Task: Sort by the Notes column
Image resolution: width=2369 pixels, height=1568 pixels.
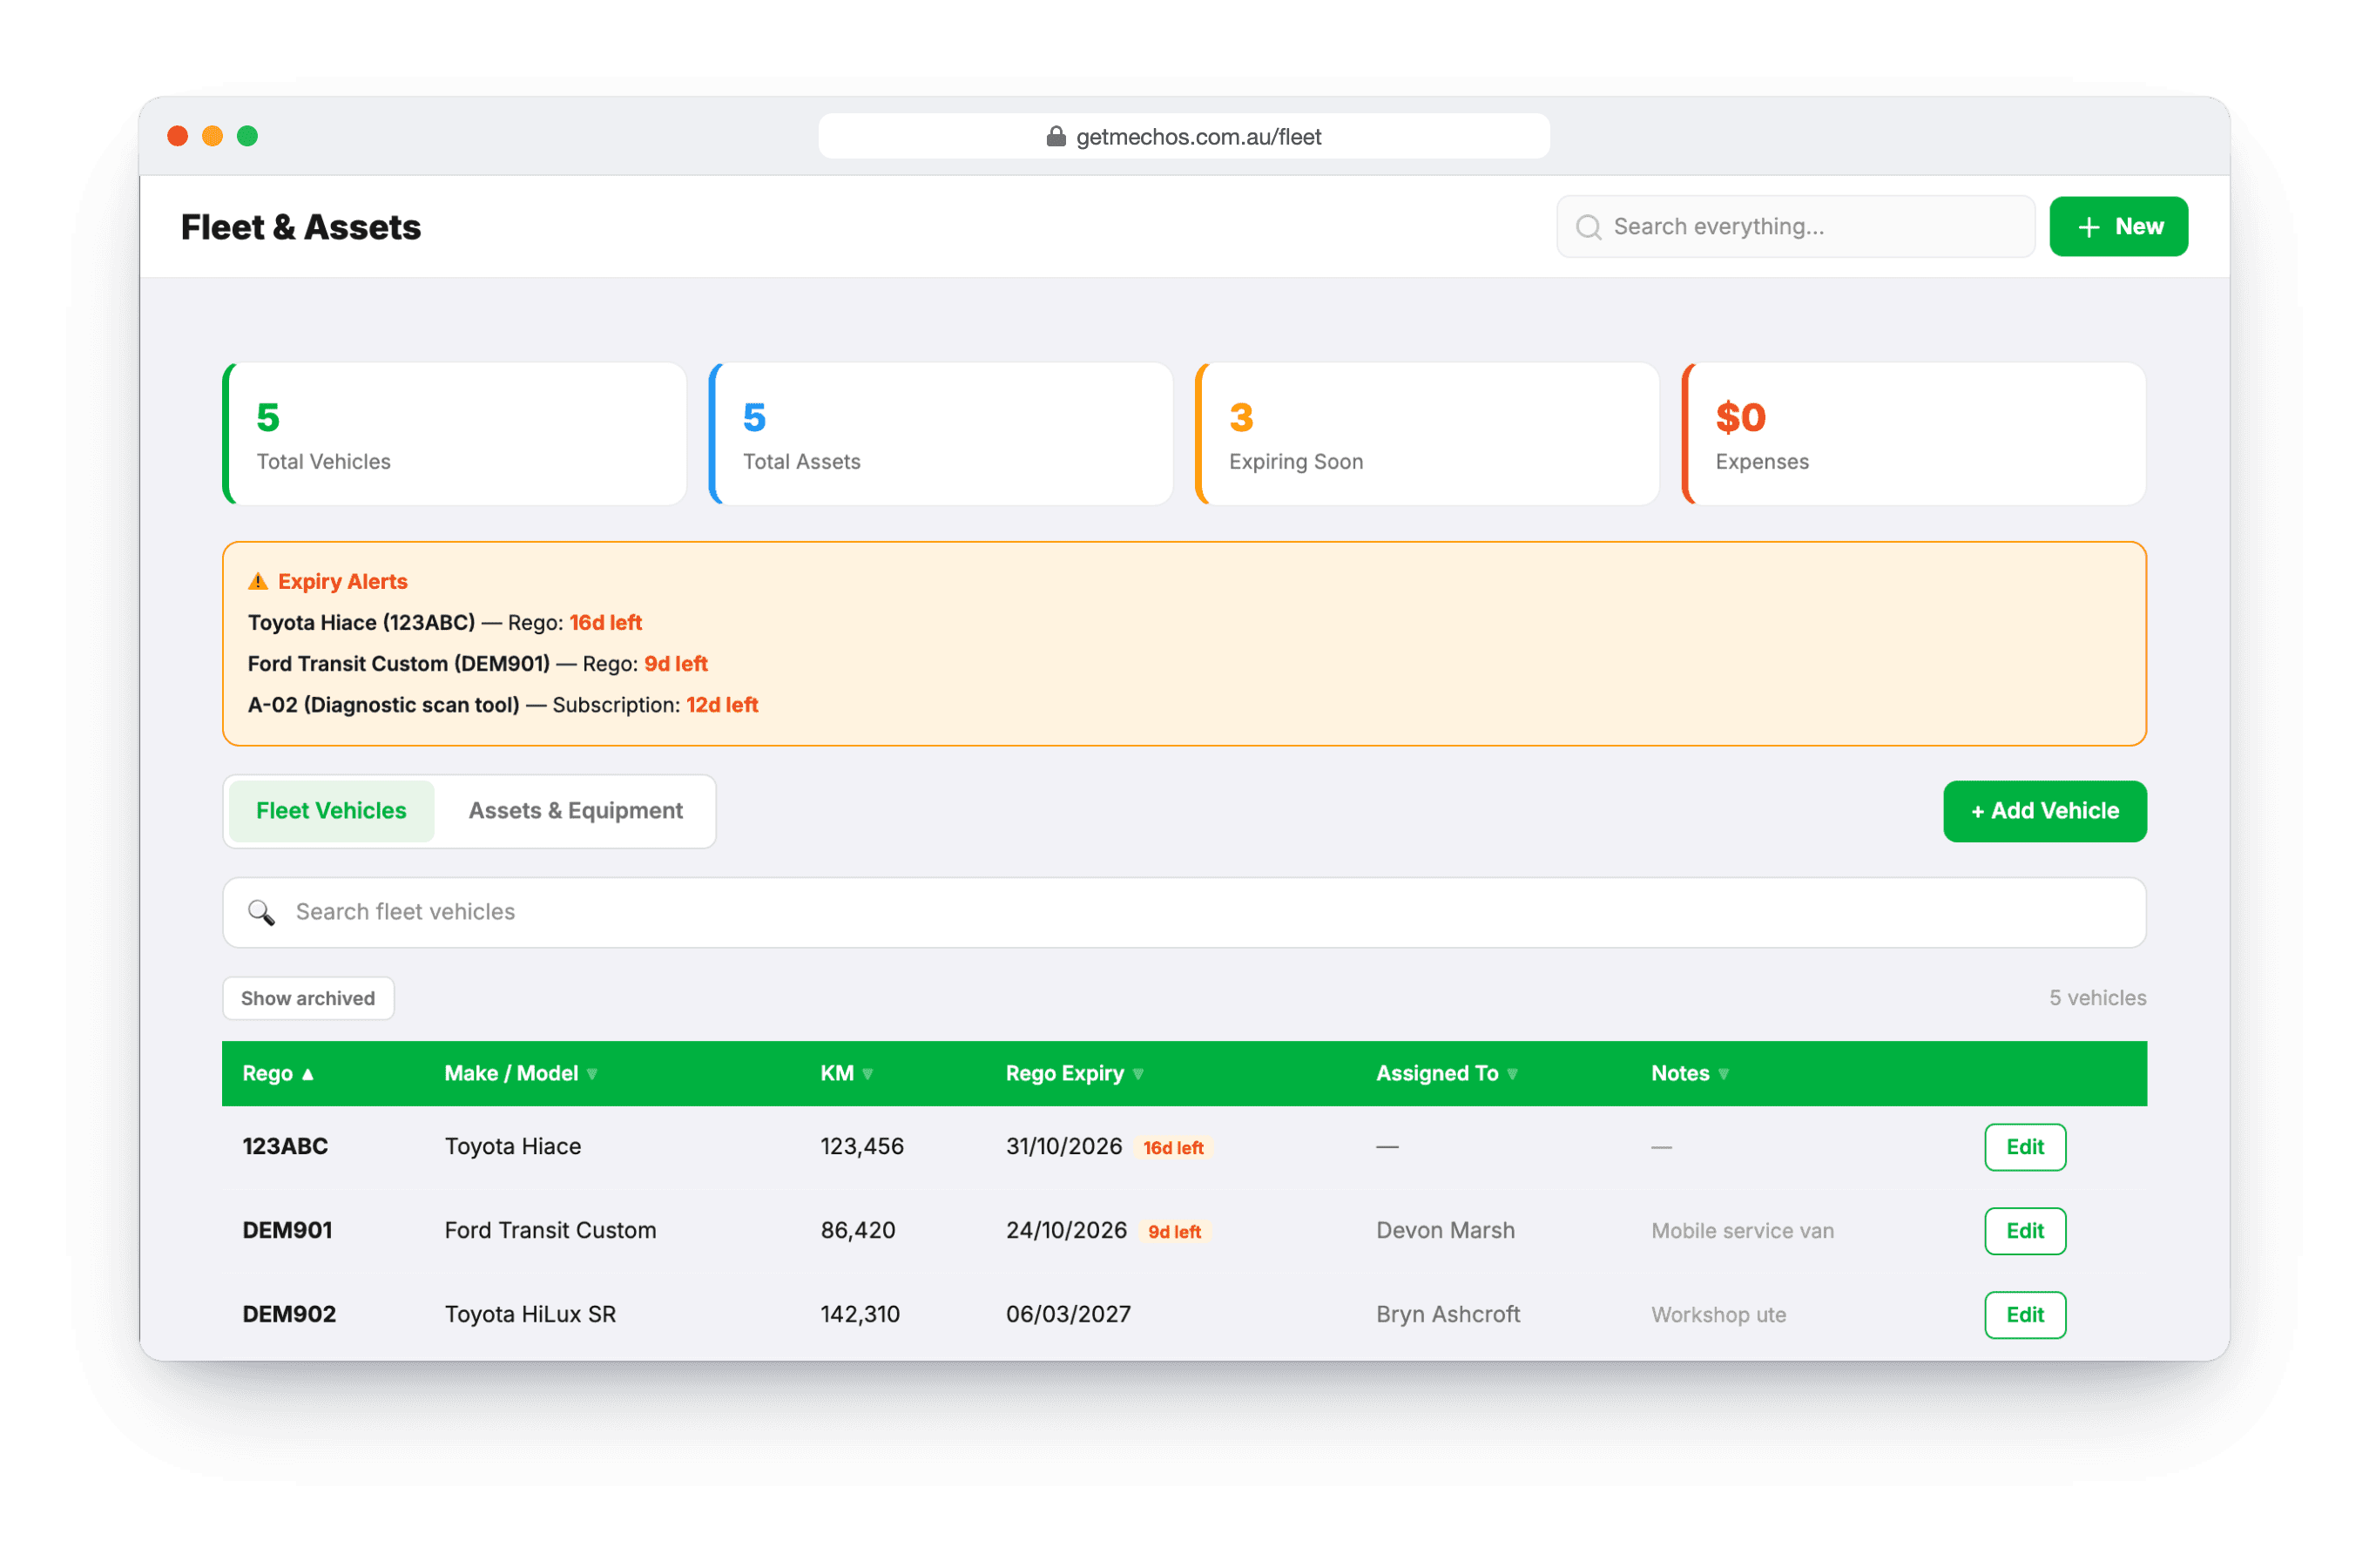Action: point(1690,1073)
